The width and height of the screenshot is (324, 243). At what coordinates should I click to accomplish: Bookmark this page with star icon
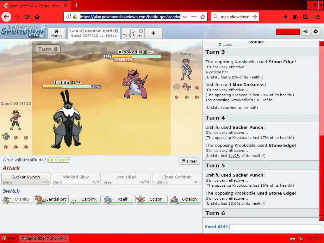pos(203,17)
